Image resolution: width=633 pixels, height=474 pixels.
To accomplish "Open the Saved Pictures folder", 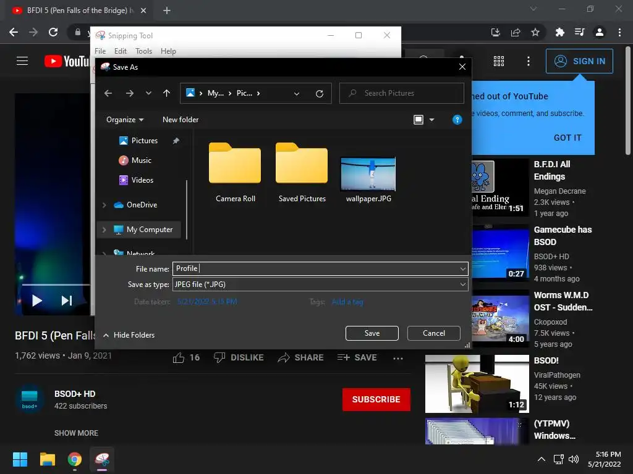I will coord(302,173).
